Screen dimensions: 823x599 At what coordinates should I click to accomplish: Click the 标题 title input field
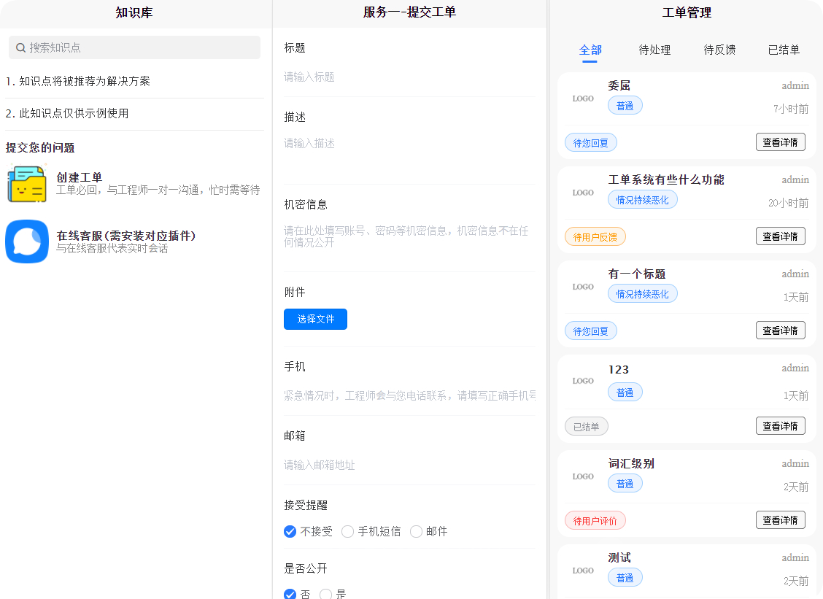click(x=409, y=76)
